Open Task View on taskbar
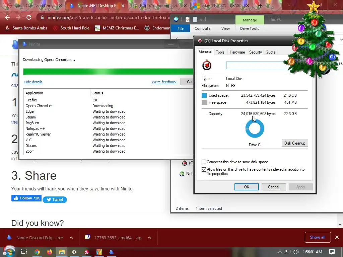Screen dimensions: 343x257 coord(24,252)
